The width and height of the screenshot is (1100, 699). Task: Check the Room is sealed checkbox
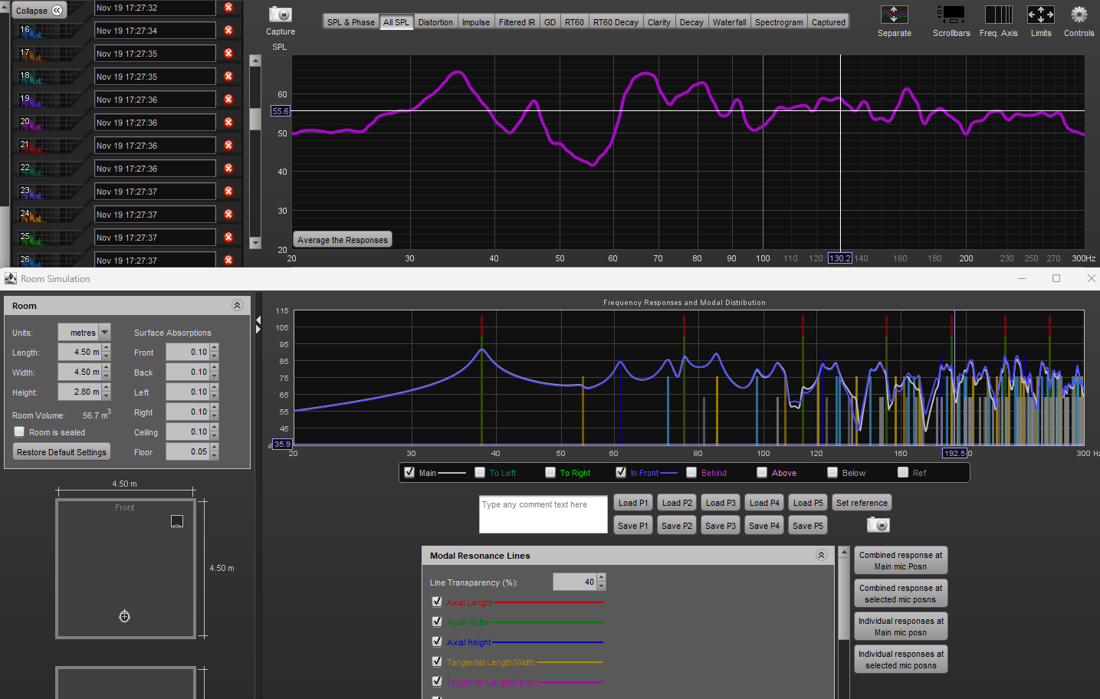19,432
